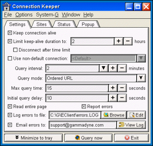This screenshot has height=146, width=153.
Task: Click the Query now globe icon
Action: pyautogui.click(x=77, y=138)
